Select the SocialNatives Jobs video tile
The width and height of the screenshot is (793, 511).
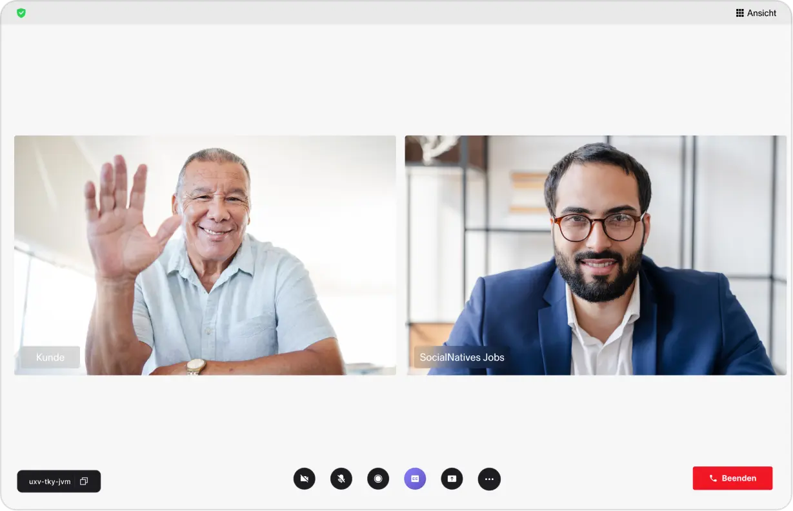596,255
